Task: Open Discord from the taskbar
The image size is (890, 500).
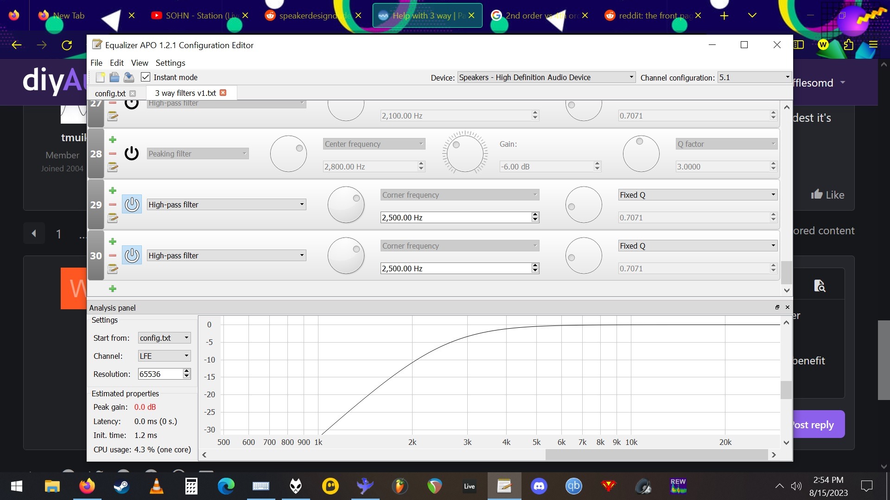Action: tap(539, 486)
